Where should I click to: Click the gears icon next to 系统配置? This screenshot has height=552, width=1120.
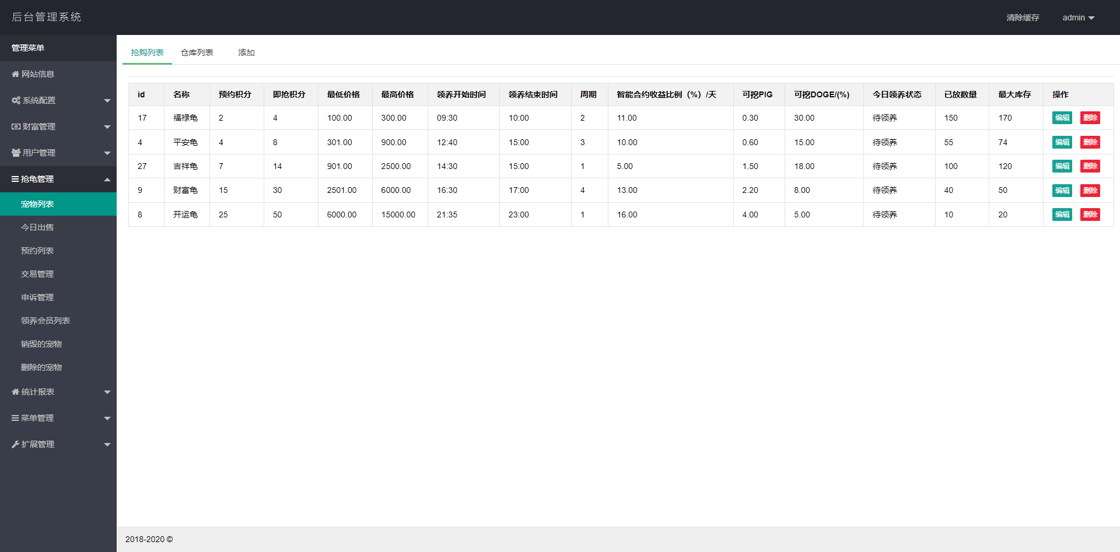pos(16,101)
